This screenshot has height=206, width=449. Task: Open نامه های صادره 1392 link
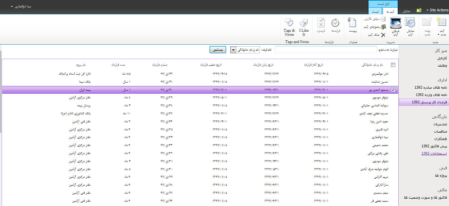pyautogui.click(x=431, y=87)
